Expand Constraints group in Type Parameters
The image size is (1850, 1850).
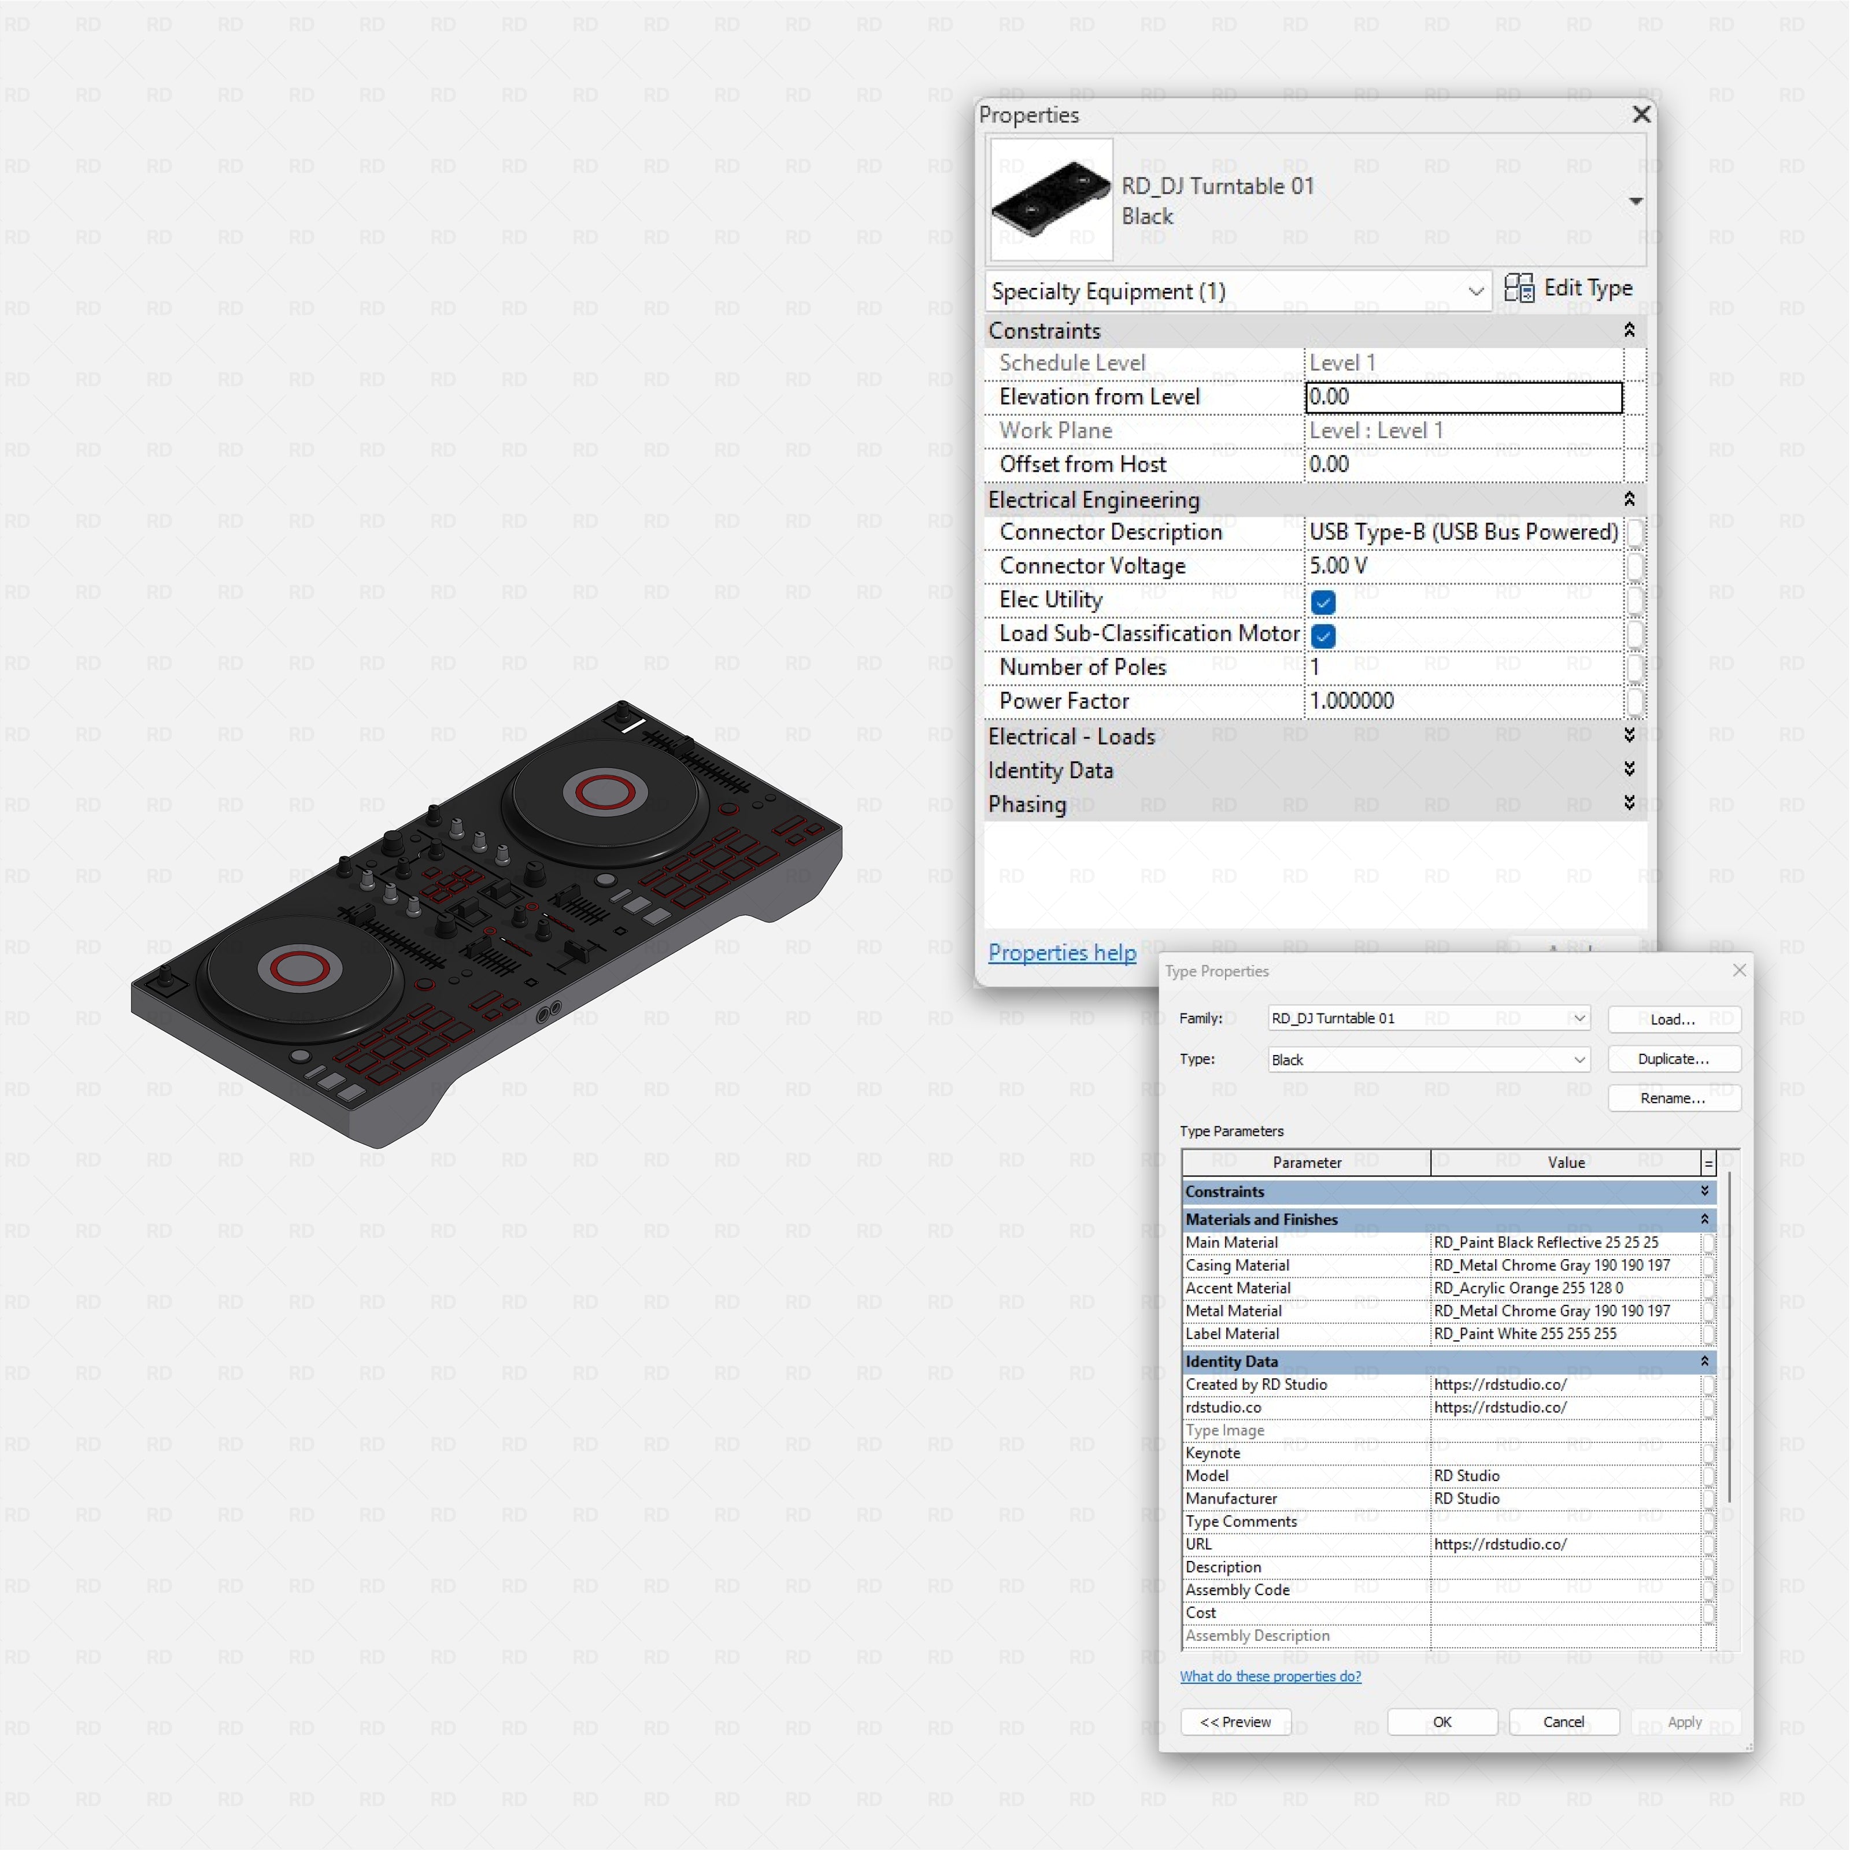[1704, 1191]
